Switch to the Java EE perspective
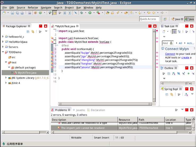 click(177, 19)
